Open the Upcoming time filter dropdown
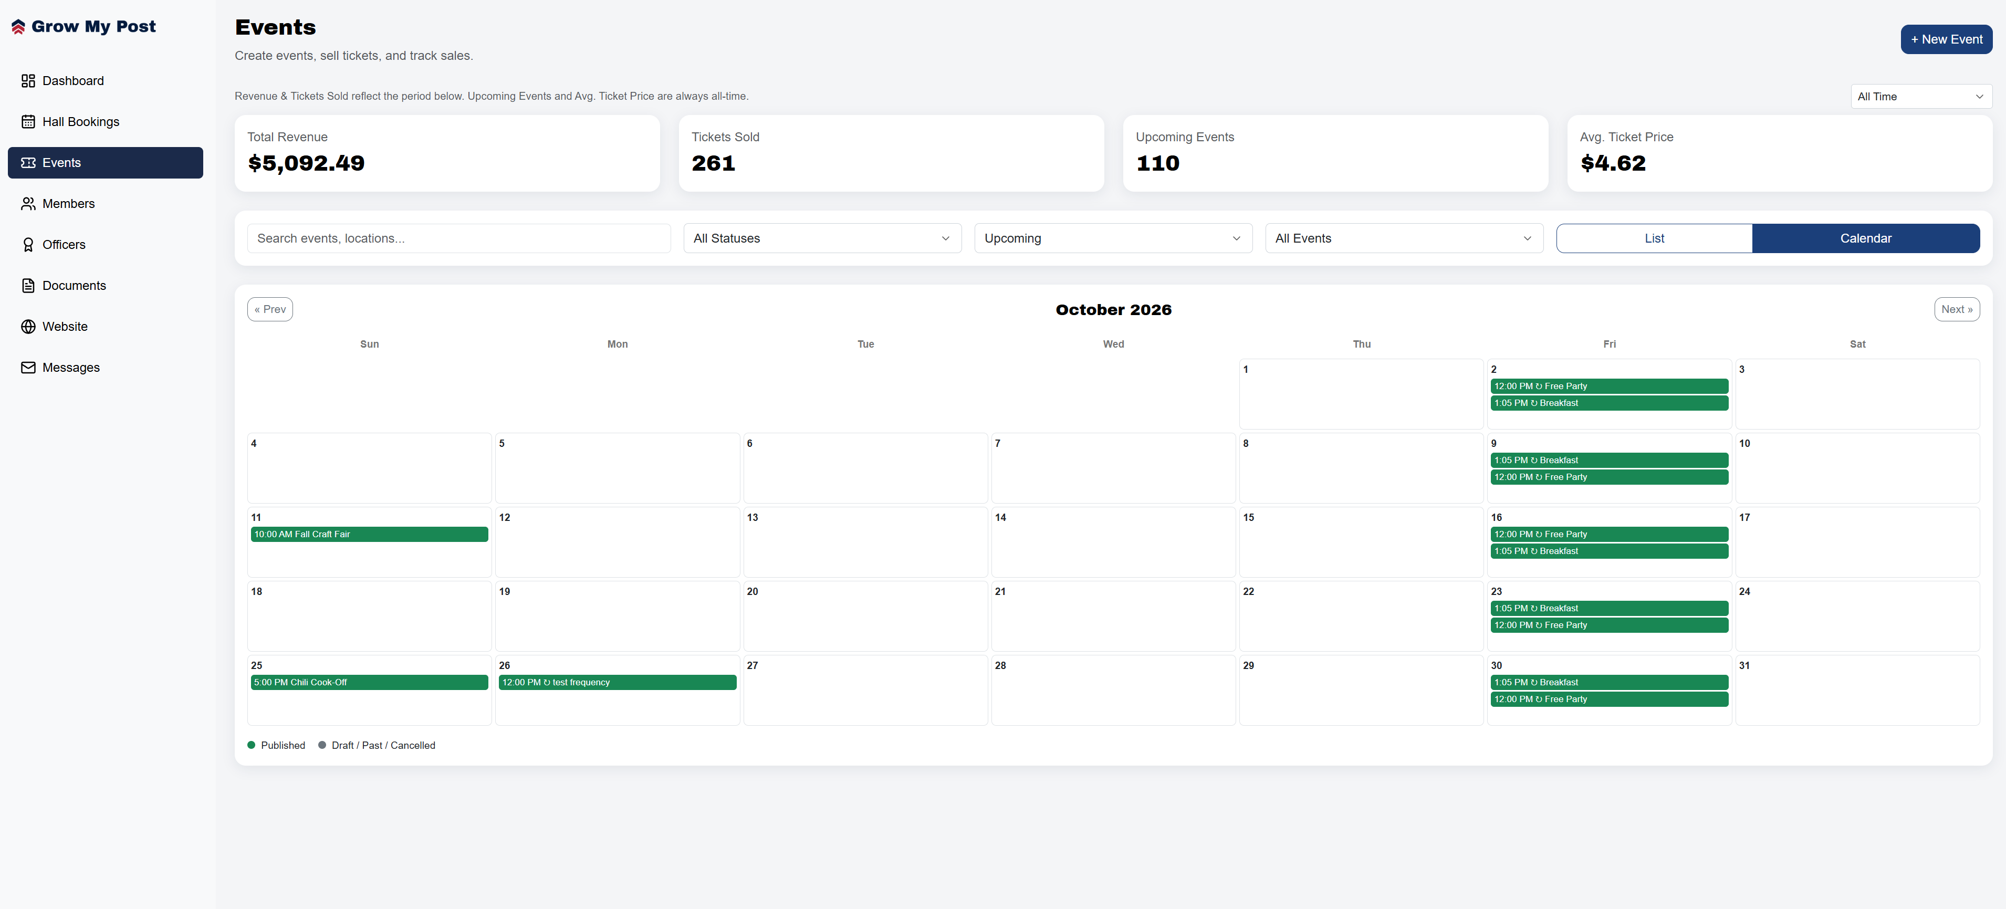2006x909 pixels. click(x=1113, y=238)
